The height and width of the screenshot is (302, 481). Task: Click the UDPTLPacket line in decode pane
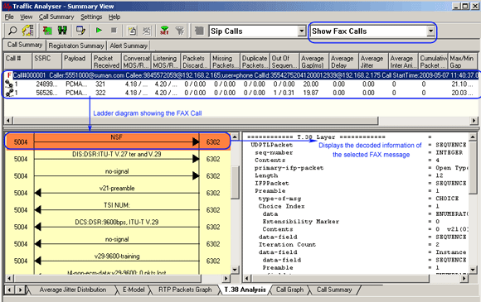pos(271,145)
